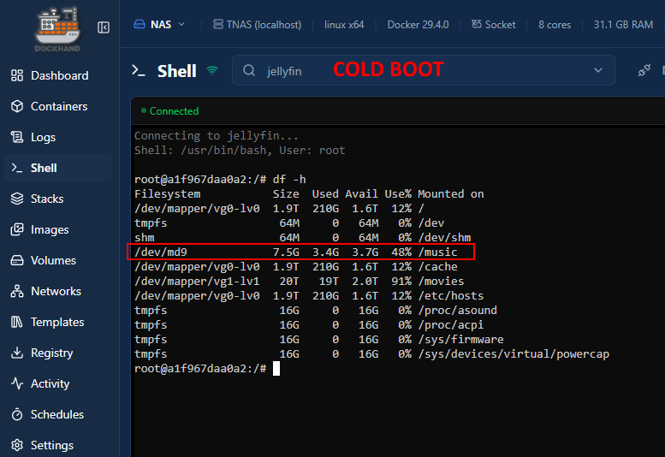Screen dimensions: 665x457
Task: Click the Images picture icon
Action: (17, 229)
